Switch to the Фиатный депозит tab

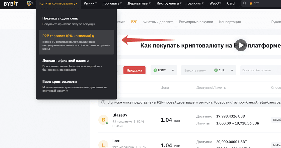pyautogui.click(x=158, y=22)
